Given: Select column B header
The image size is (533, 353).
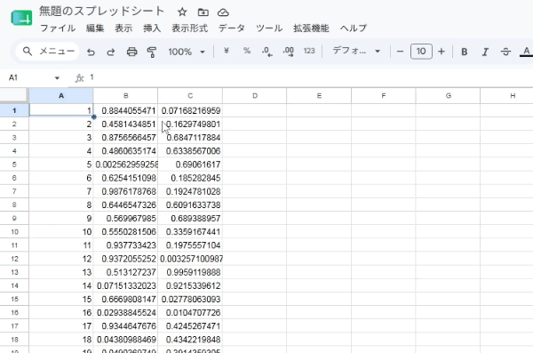Looking at the screenshot, I should [125, 96].
